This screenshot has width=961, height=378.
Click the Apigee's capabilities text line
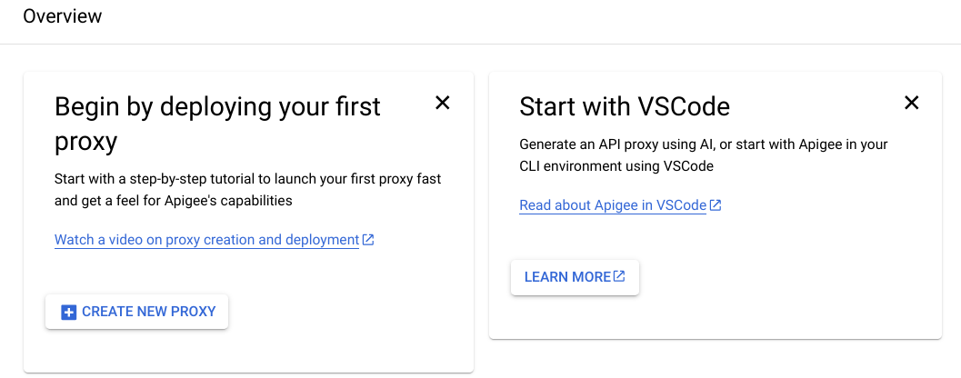click(x=174, y=201)
